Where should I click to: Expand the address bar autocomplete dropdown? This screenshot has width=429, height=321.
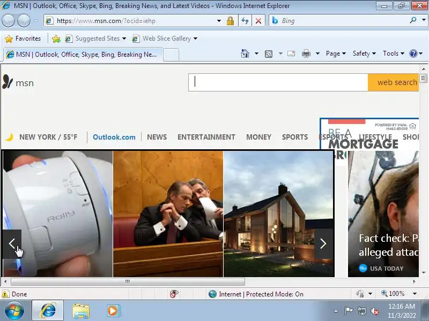click(x=219, y=21)
